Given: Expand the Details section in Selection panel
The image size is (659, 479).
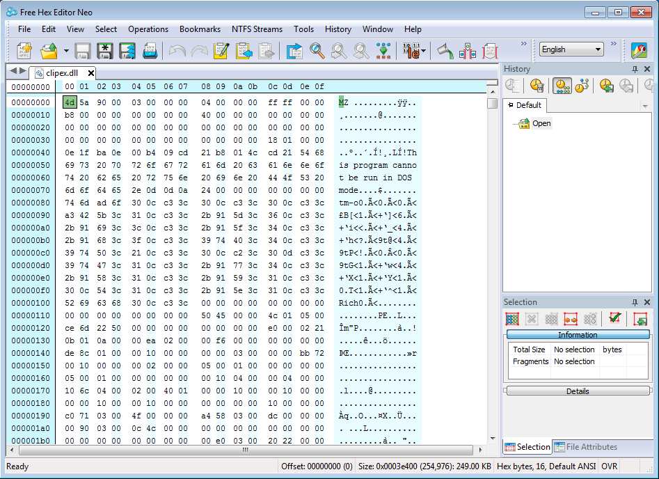Looking at the screenshot, I should 578,391.
